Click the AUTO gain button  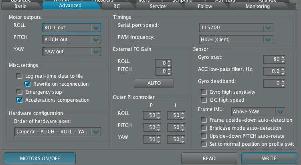coord(154,83)
